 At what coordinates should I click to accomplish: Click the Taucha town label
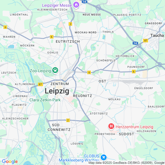click(x=157, y=35)
